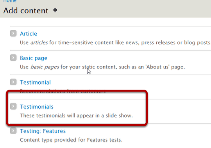
Task: Click the 'About us' quoted text
Action: [x=157, y=67]
